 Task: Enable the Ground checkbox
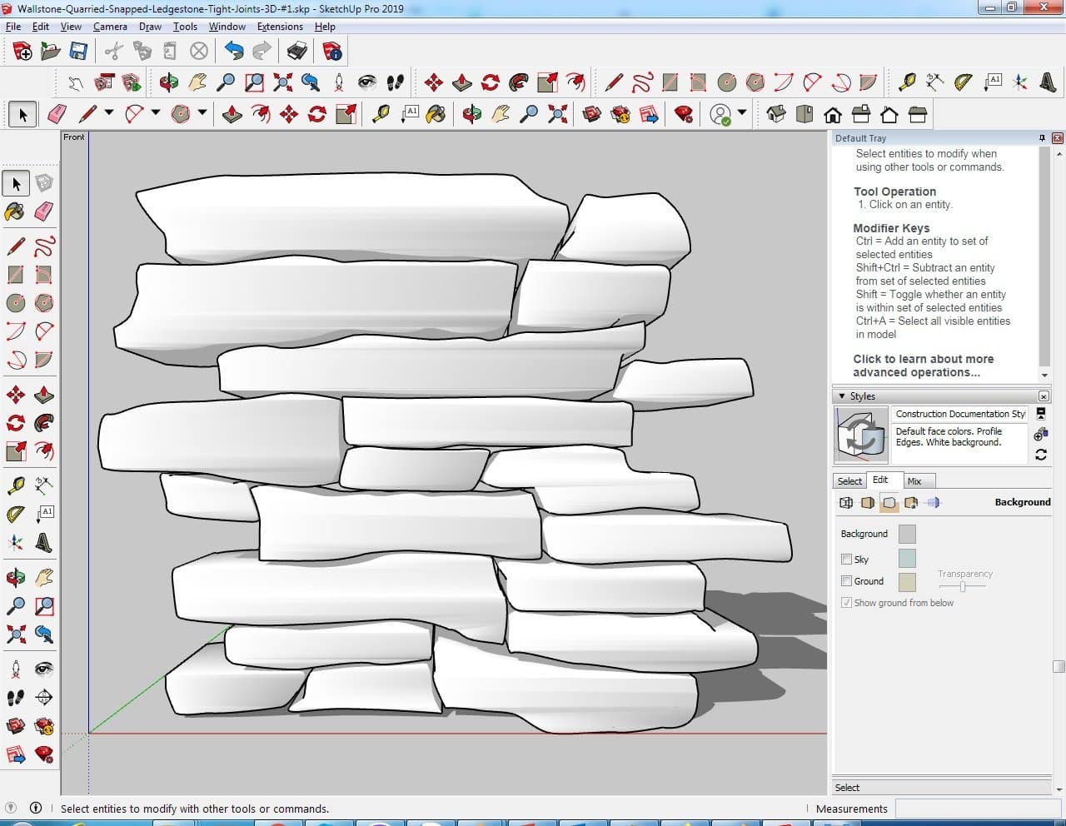(x=846, y=581)
